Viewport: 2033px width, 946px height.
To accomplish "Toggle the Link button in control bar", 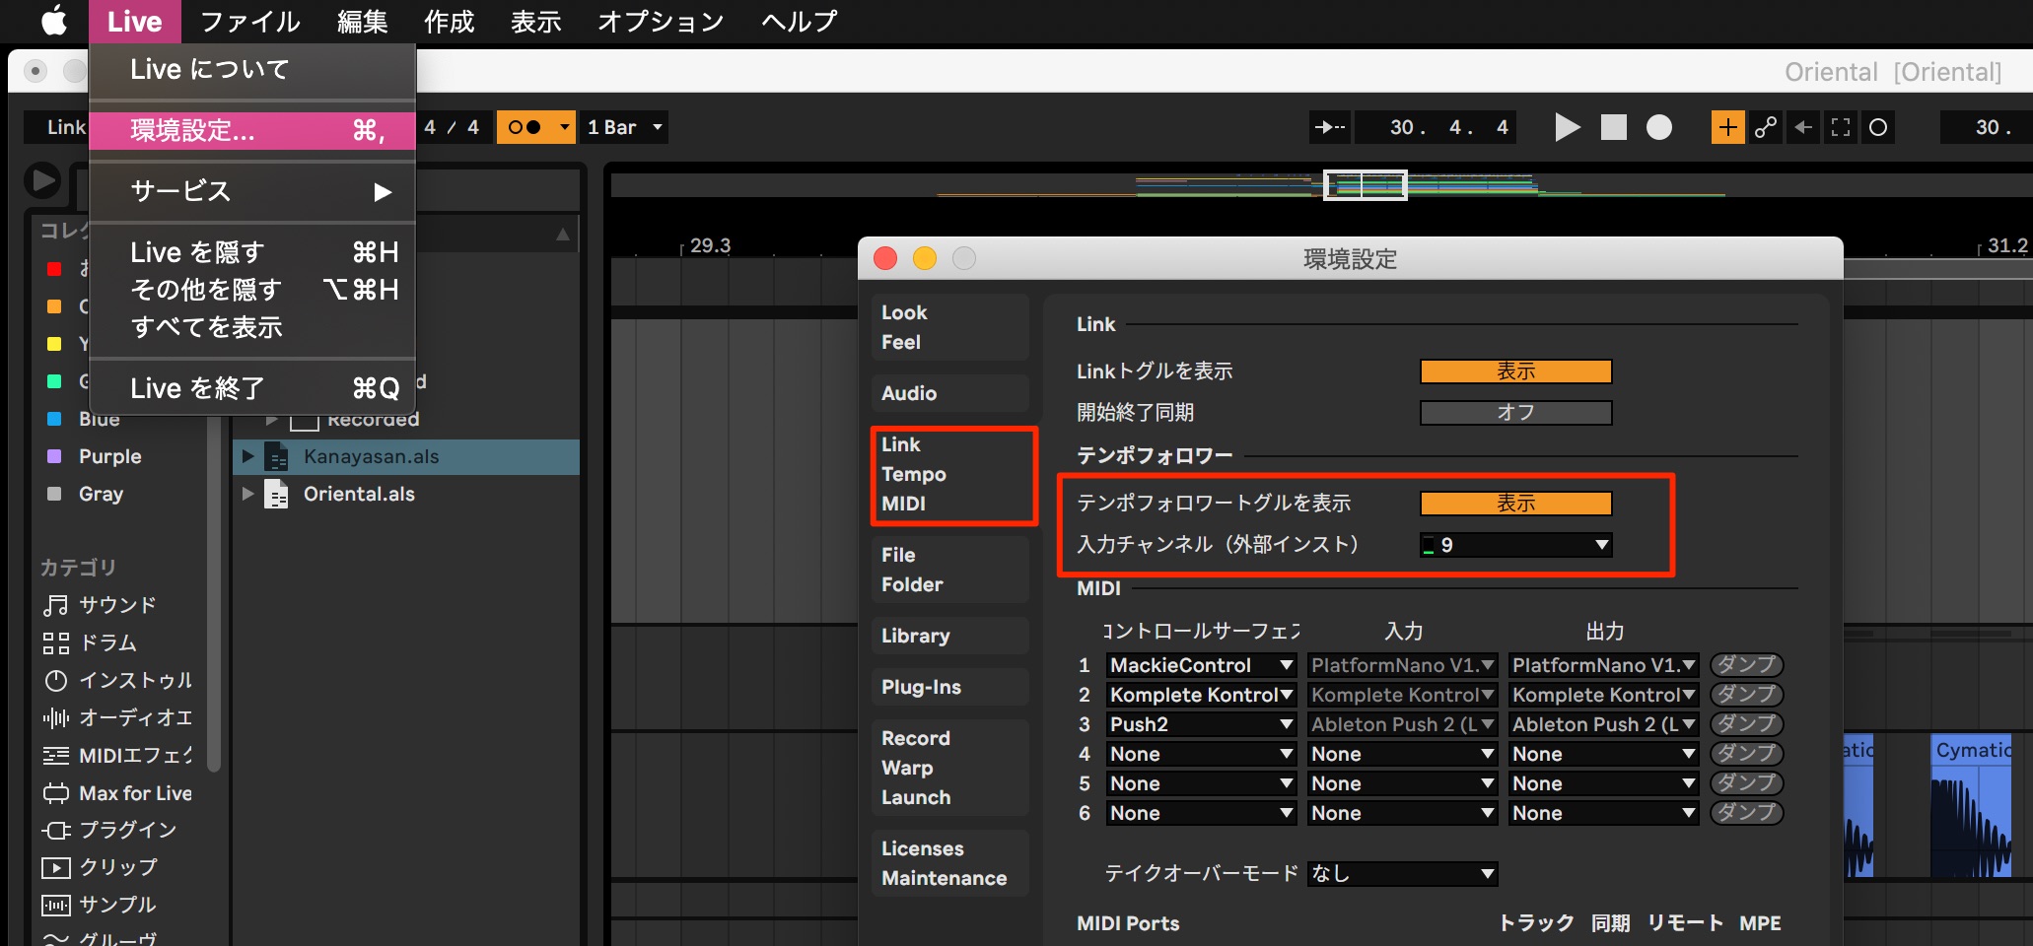I will [x=61, y=127].
